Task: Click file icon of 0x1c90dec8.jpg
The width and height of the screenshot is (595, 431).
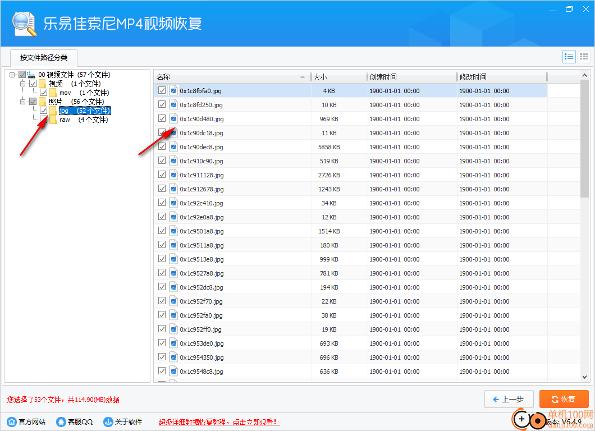Action: 173,147
